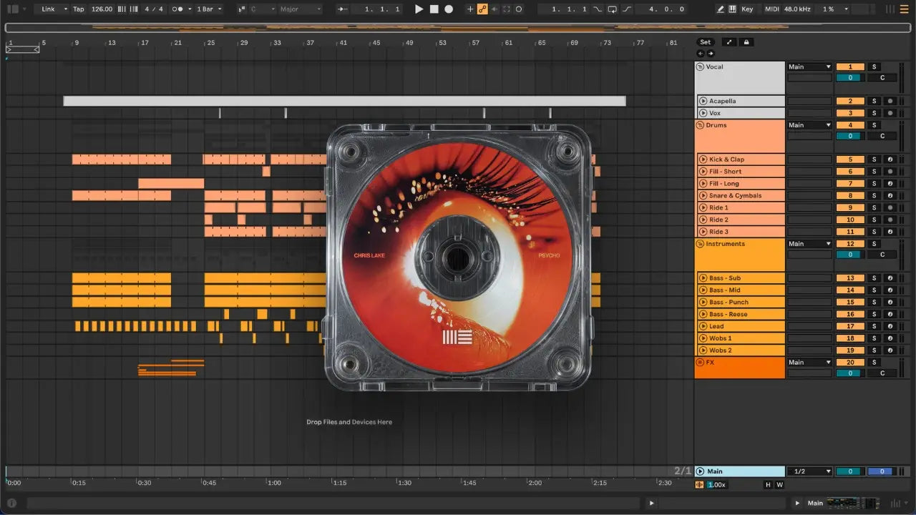
Task: Enable the Loop switch in transport
Action: pos(612,9)
